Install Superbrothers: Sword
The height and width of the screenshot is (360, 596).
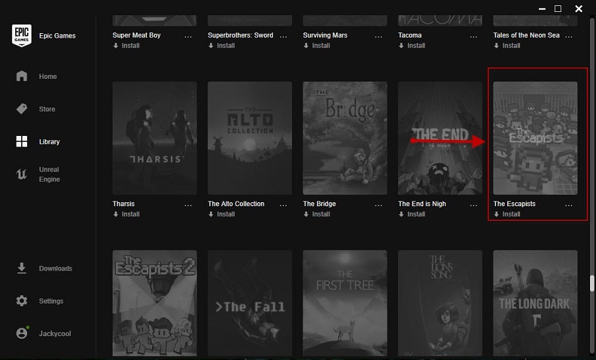(x=222, y=46)
